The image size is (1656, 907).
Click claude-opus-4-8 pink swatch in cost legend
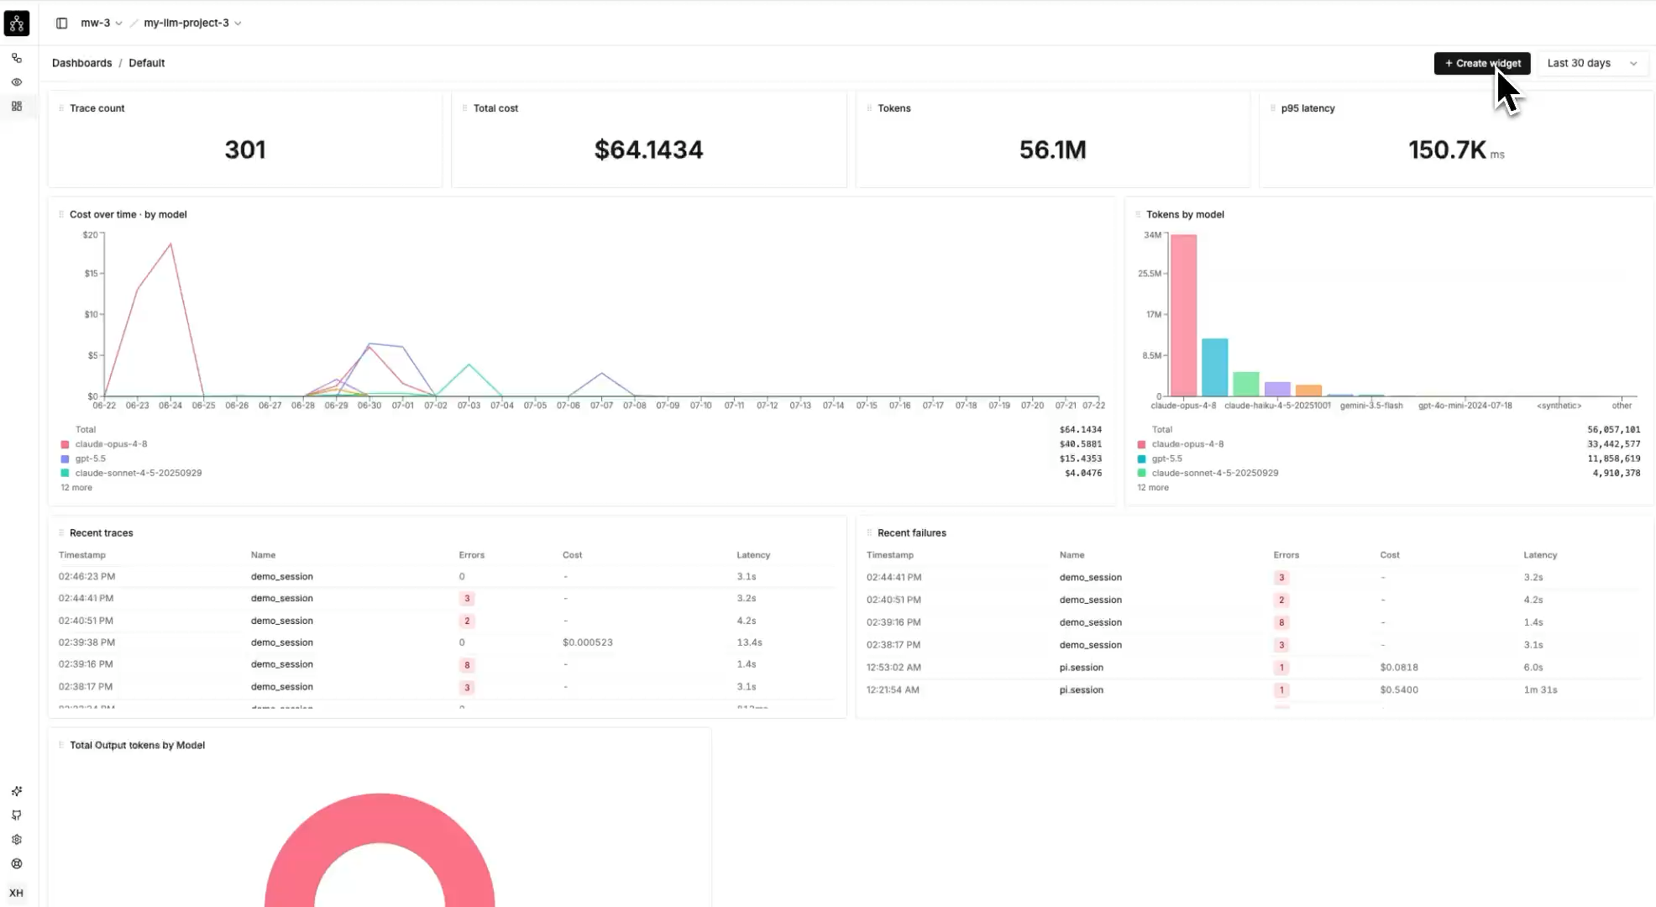[65, 444]
